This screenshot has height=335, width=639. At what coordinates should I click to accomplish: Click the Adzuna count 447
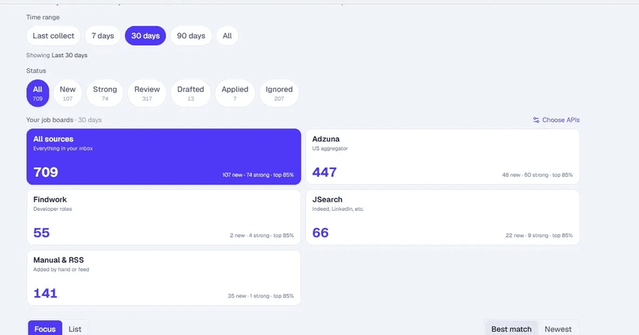tap(324, 172)
